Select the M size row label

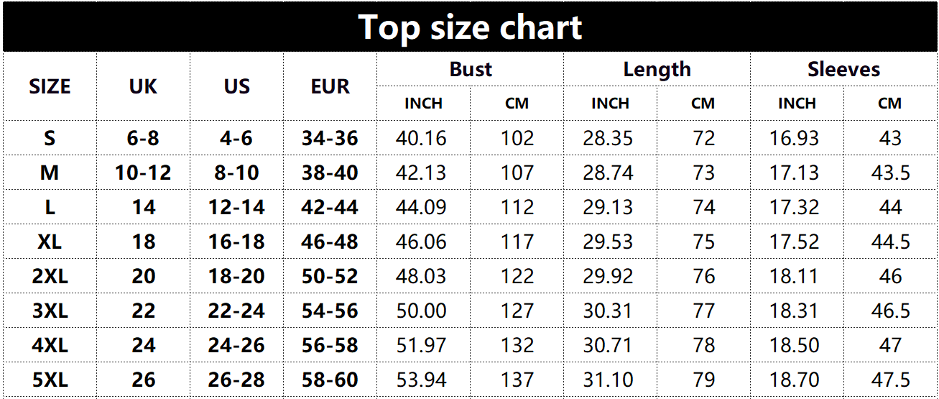pos(50,173)
